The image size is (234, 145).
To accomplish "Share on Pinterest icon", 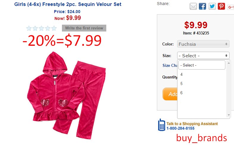I will pos(221,7).
